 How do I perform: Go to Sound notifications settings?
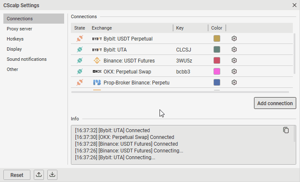coord(27,59)
